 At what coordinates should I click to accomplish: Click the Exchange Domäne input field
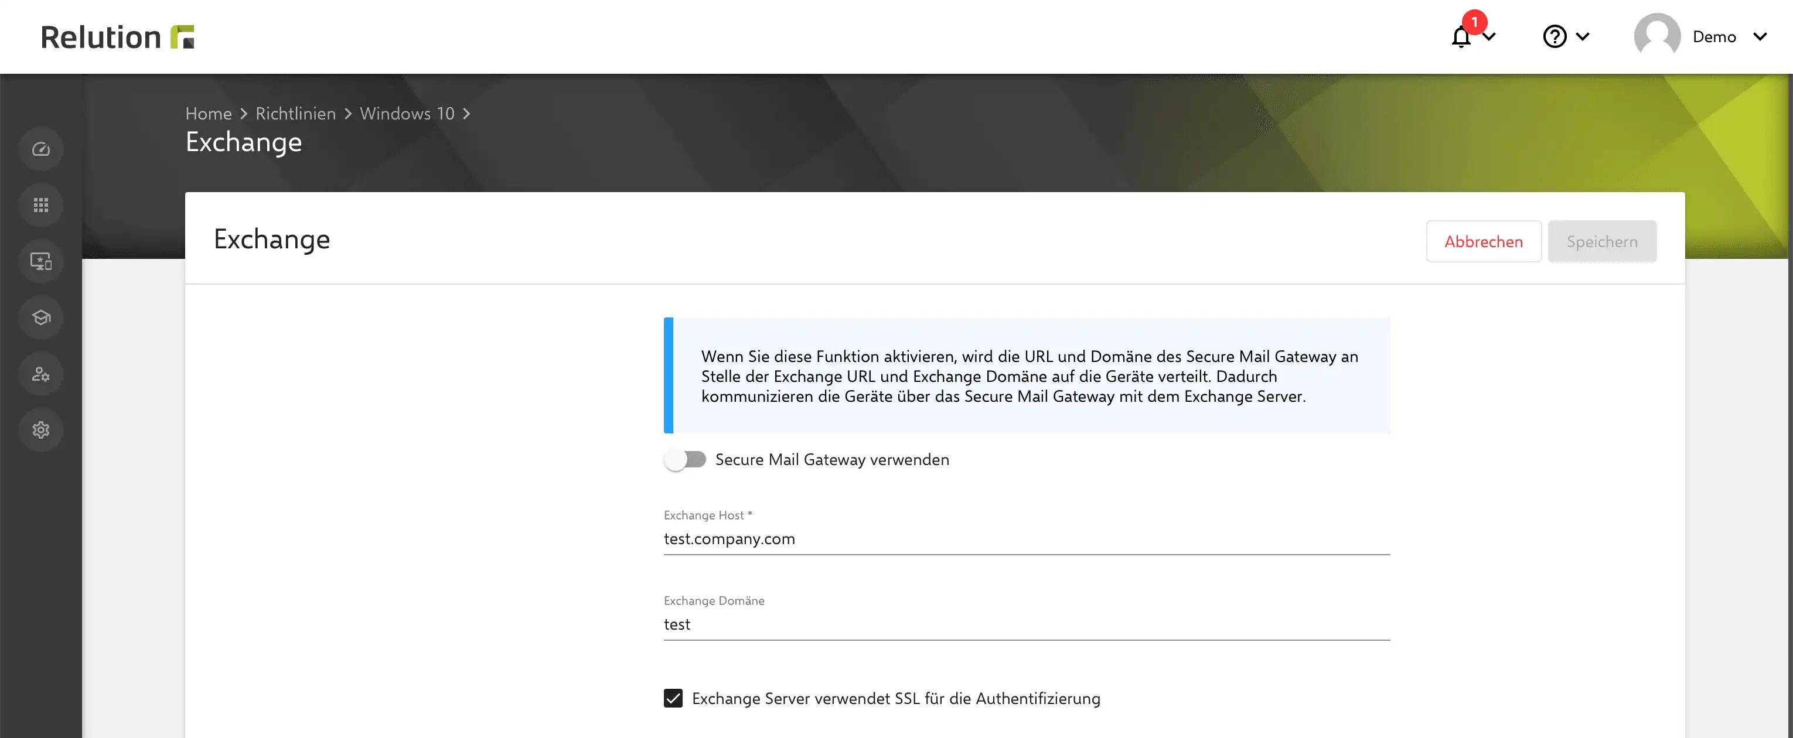click(x=1027, y=624)
